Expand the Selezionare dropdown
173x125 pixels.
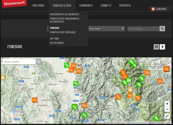[x=107, y=29]
